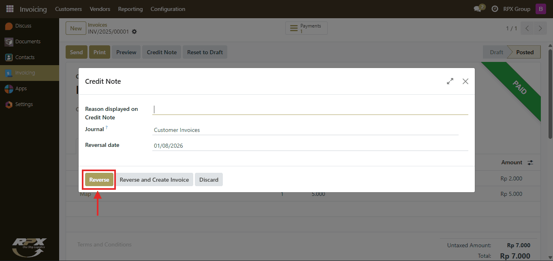Click the Journal help question mark
Viewport: 553px width, 261px height.
(x=107, y=127)
